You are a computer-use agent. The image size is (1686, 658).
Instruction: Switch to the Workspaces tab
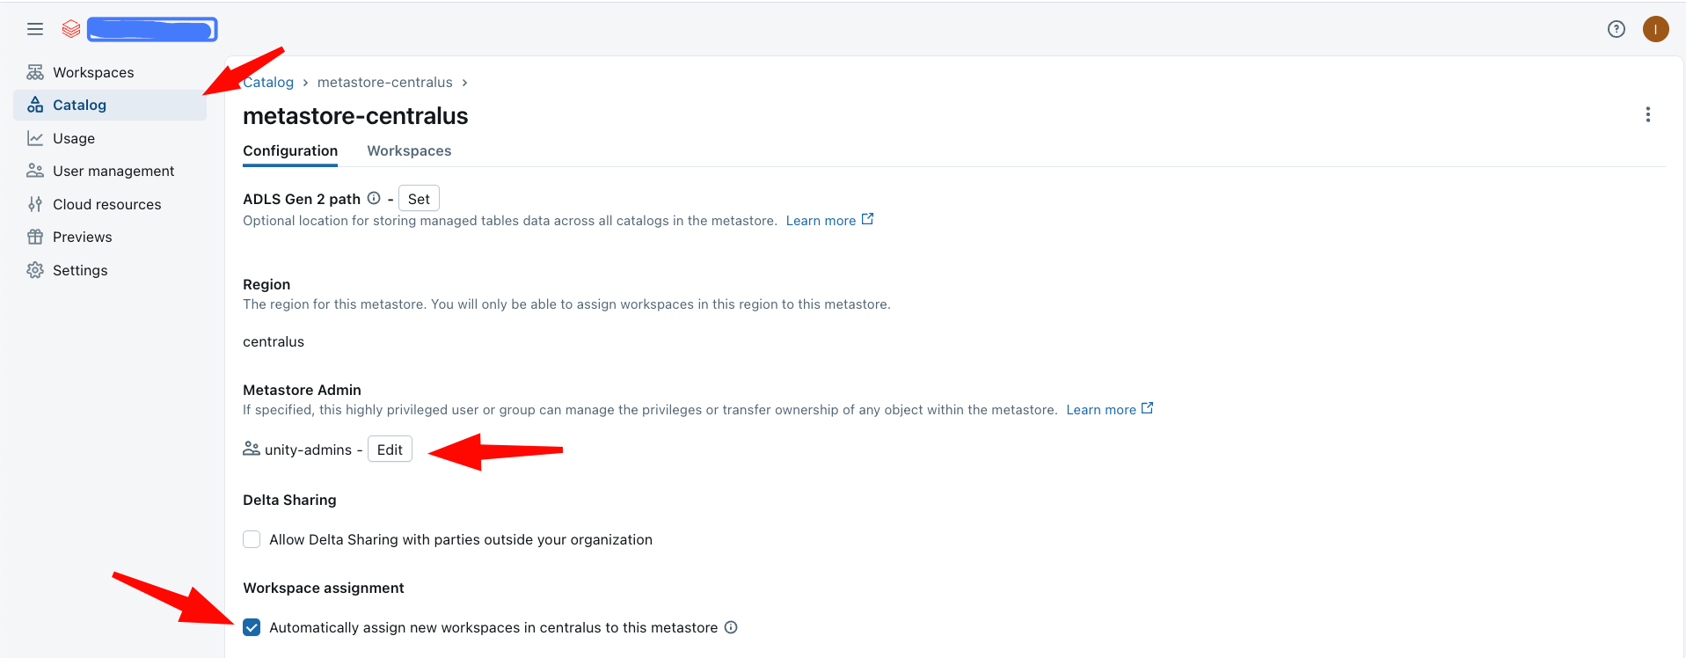409,150
